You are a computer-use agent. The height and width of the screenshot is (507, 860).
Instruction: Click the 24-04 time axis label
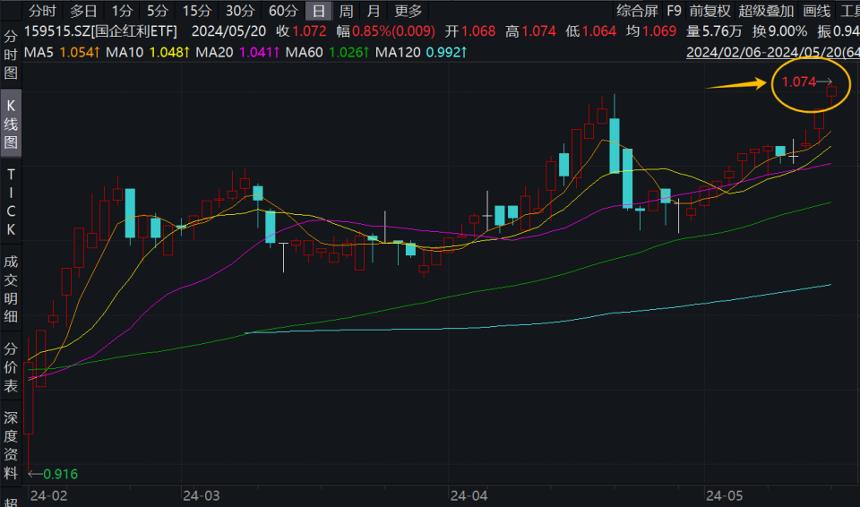tap(469, 496)
